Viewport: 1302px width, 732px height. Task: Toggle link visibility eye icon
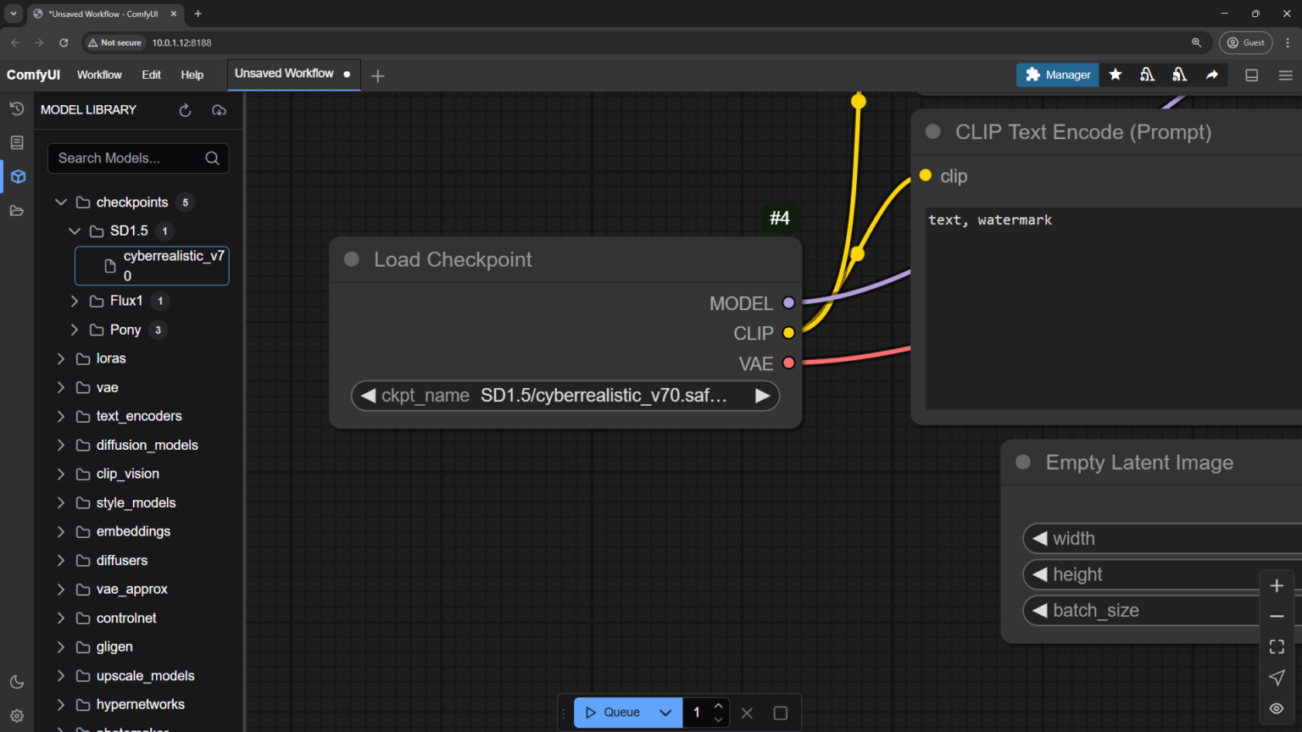[1277, 708]
